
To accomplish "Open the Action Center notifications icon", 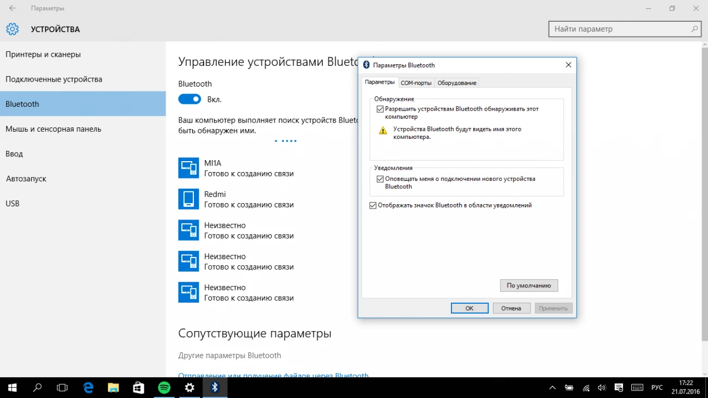I will 619,388.
